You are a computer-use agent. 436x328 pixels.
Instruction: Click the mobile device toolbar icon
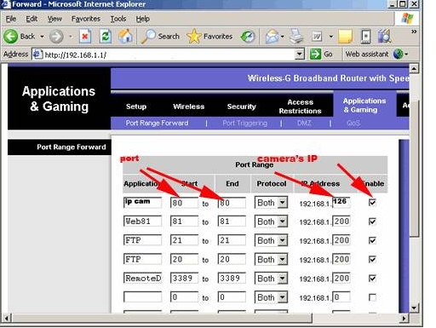[365, 37]
